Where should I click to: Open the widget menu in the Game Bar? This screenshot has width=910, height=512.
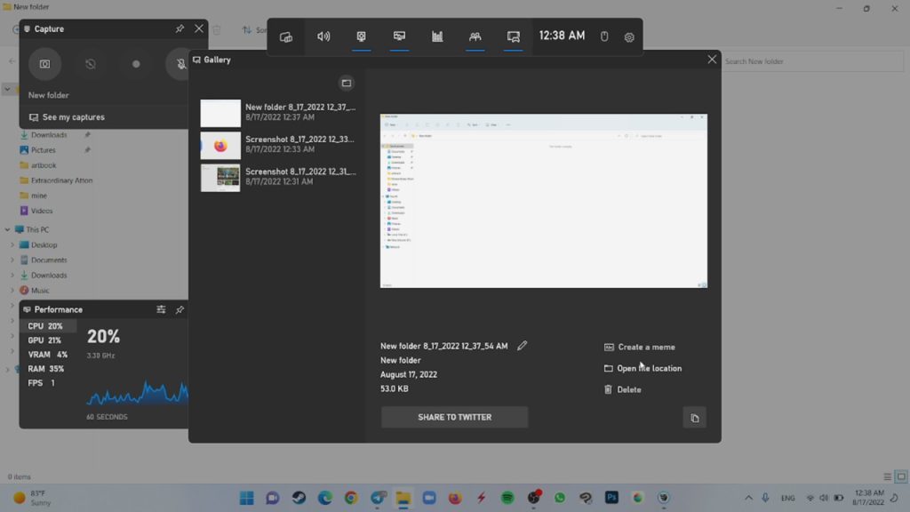286,37
